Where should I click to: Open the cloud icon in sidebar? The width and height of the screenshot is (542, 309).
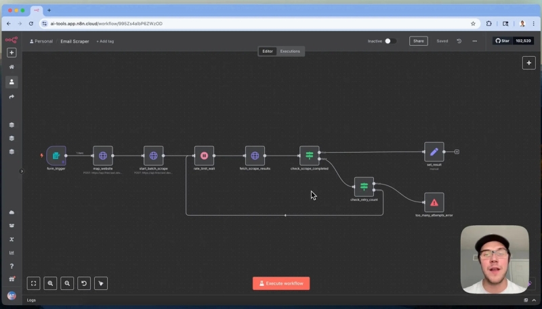tap(12, 212)
